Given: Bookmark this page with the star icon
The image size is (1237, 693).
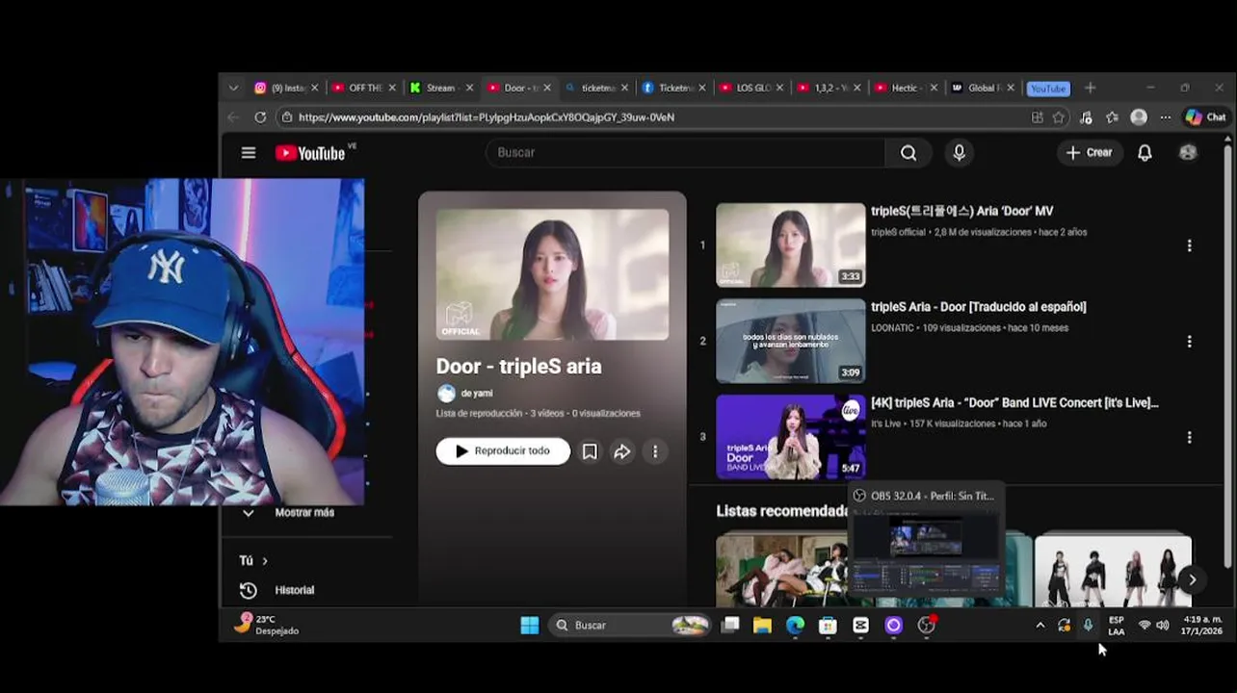Looking at the screenshot, I should pyautogui.click(x=1059, y=117).
